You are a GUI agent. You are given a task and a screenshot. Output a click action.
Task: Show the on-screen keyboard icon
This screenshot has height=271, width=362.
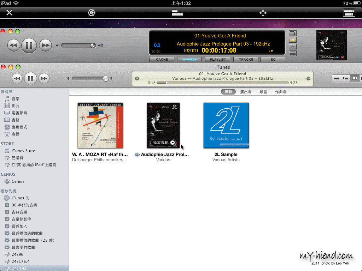pos(349,13)
